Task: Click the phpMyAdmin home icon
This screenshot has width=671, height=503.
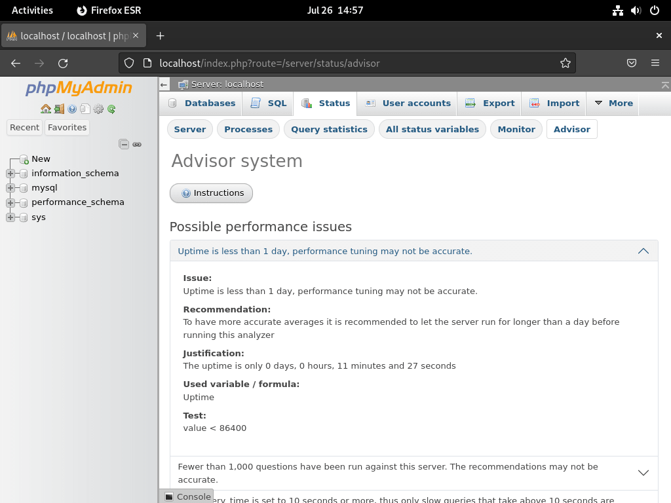Action: click(x=45, y=109)
